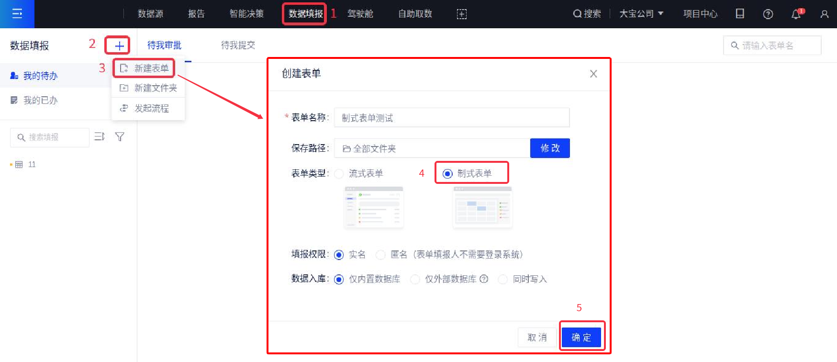This screenshot has height=362, width=837.
Task: Select 新建文件夹 from the dropdown menu
Action: coord(155,88)
